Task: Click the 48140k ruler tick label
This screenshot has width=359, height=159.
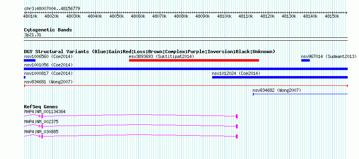Action: tap(311, 16)
